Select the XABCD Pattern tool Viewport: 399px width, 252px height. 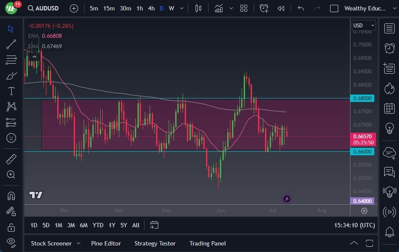tap(11, 106)
